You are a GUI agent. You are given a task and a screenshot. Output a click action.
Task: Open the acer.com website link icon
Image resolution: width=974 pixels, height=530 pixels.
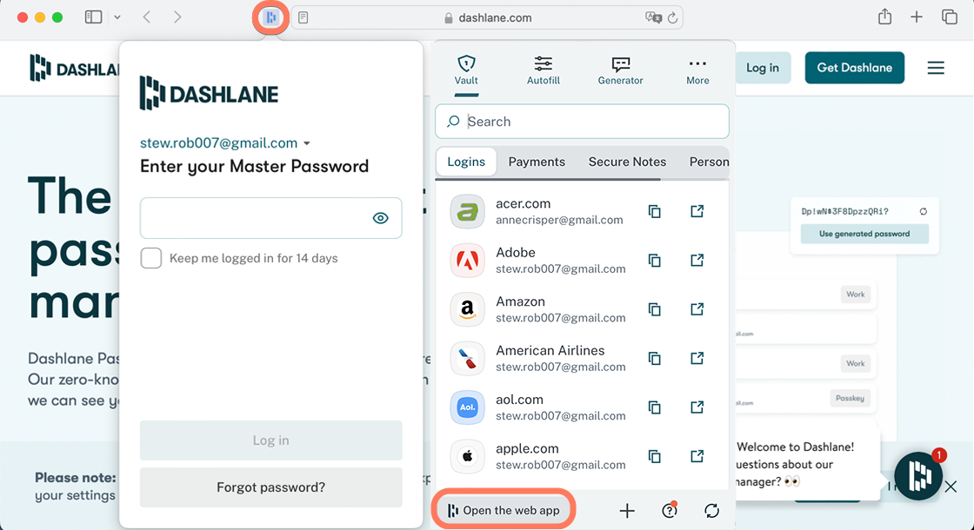(697, 212)
